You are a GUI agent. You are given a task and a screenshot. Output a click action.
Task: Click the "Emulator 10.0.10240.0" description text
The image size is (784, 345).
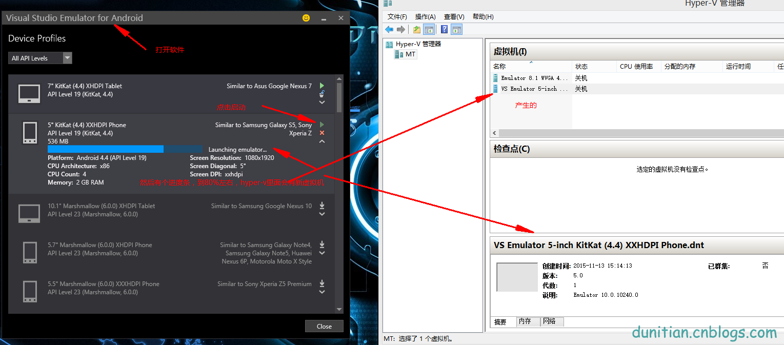(606, 295)
